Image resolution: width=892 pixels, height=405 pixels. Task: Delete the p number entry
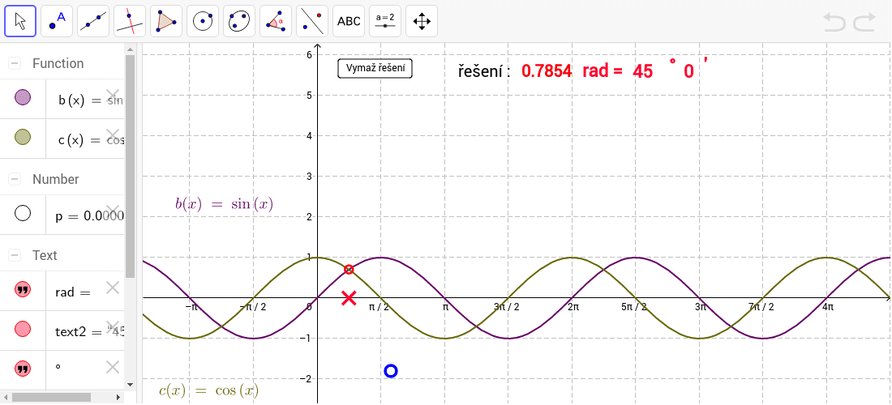click(113, 210)
